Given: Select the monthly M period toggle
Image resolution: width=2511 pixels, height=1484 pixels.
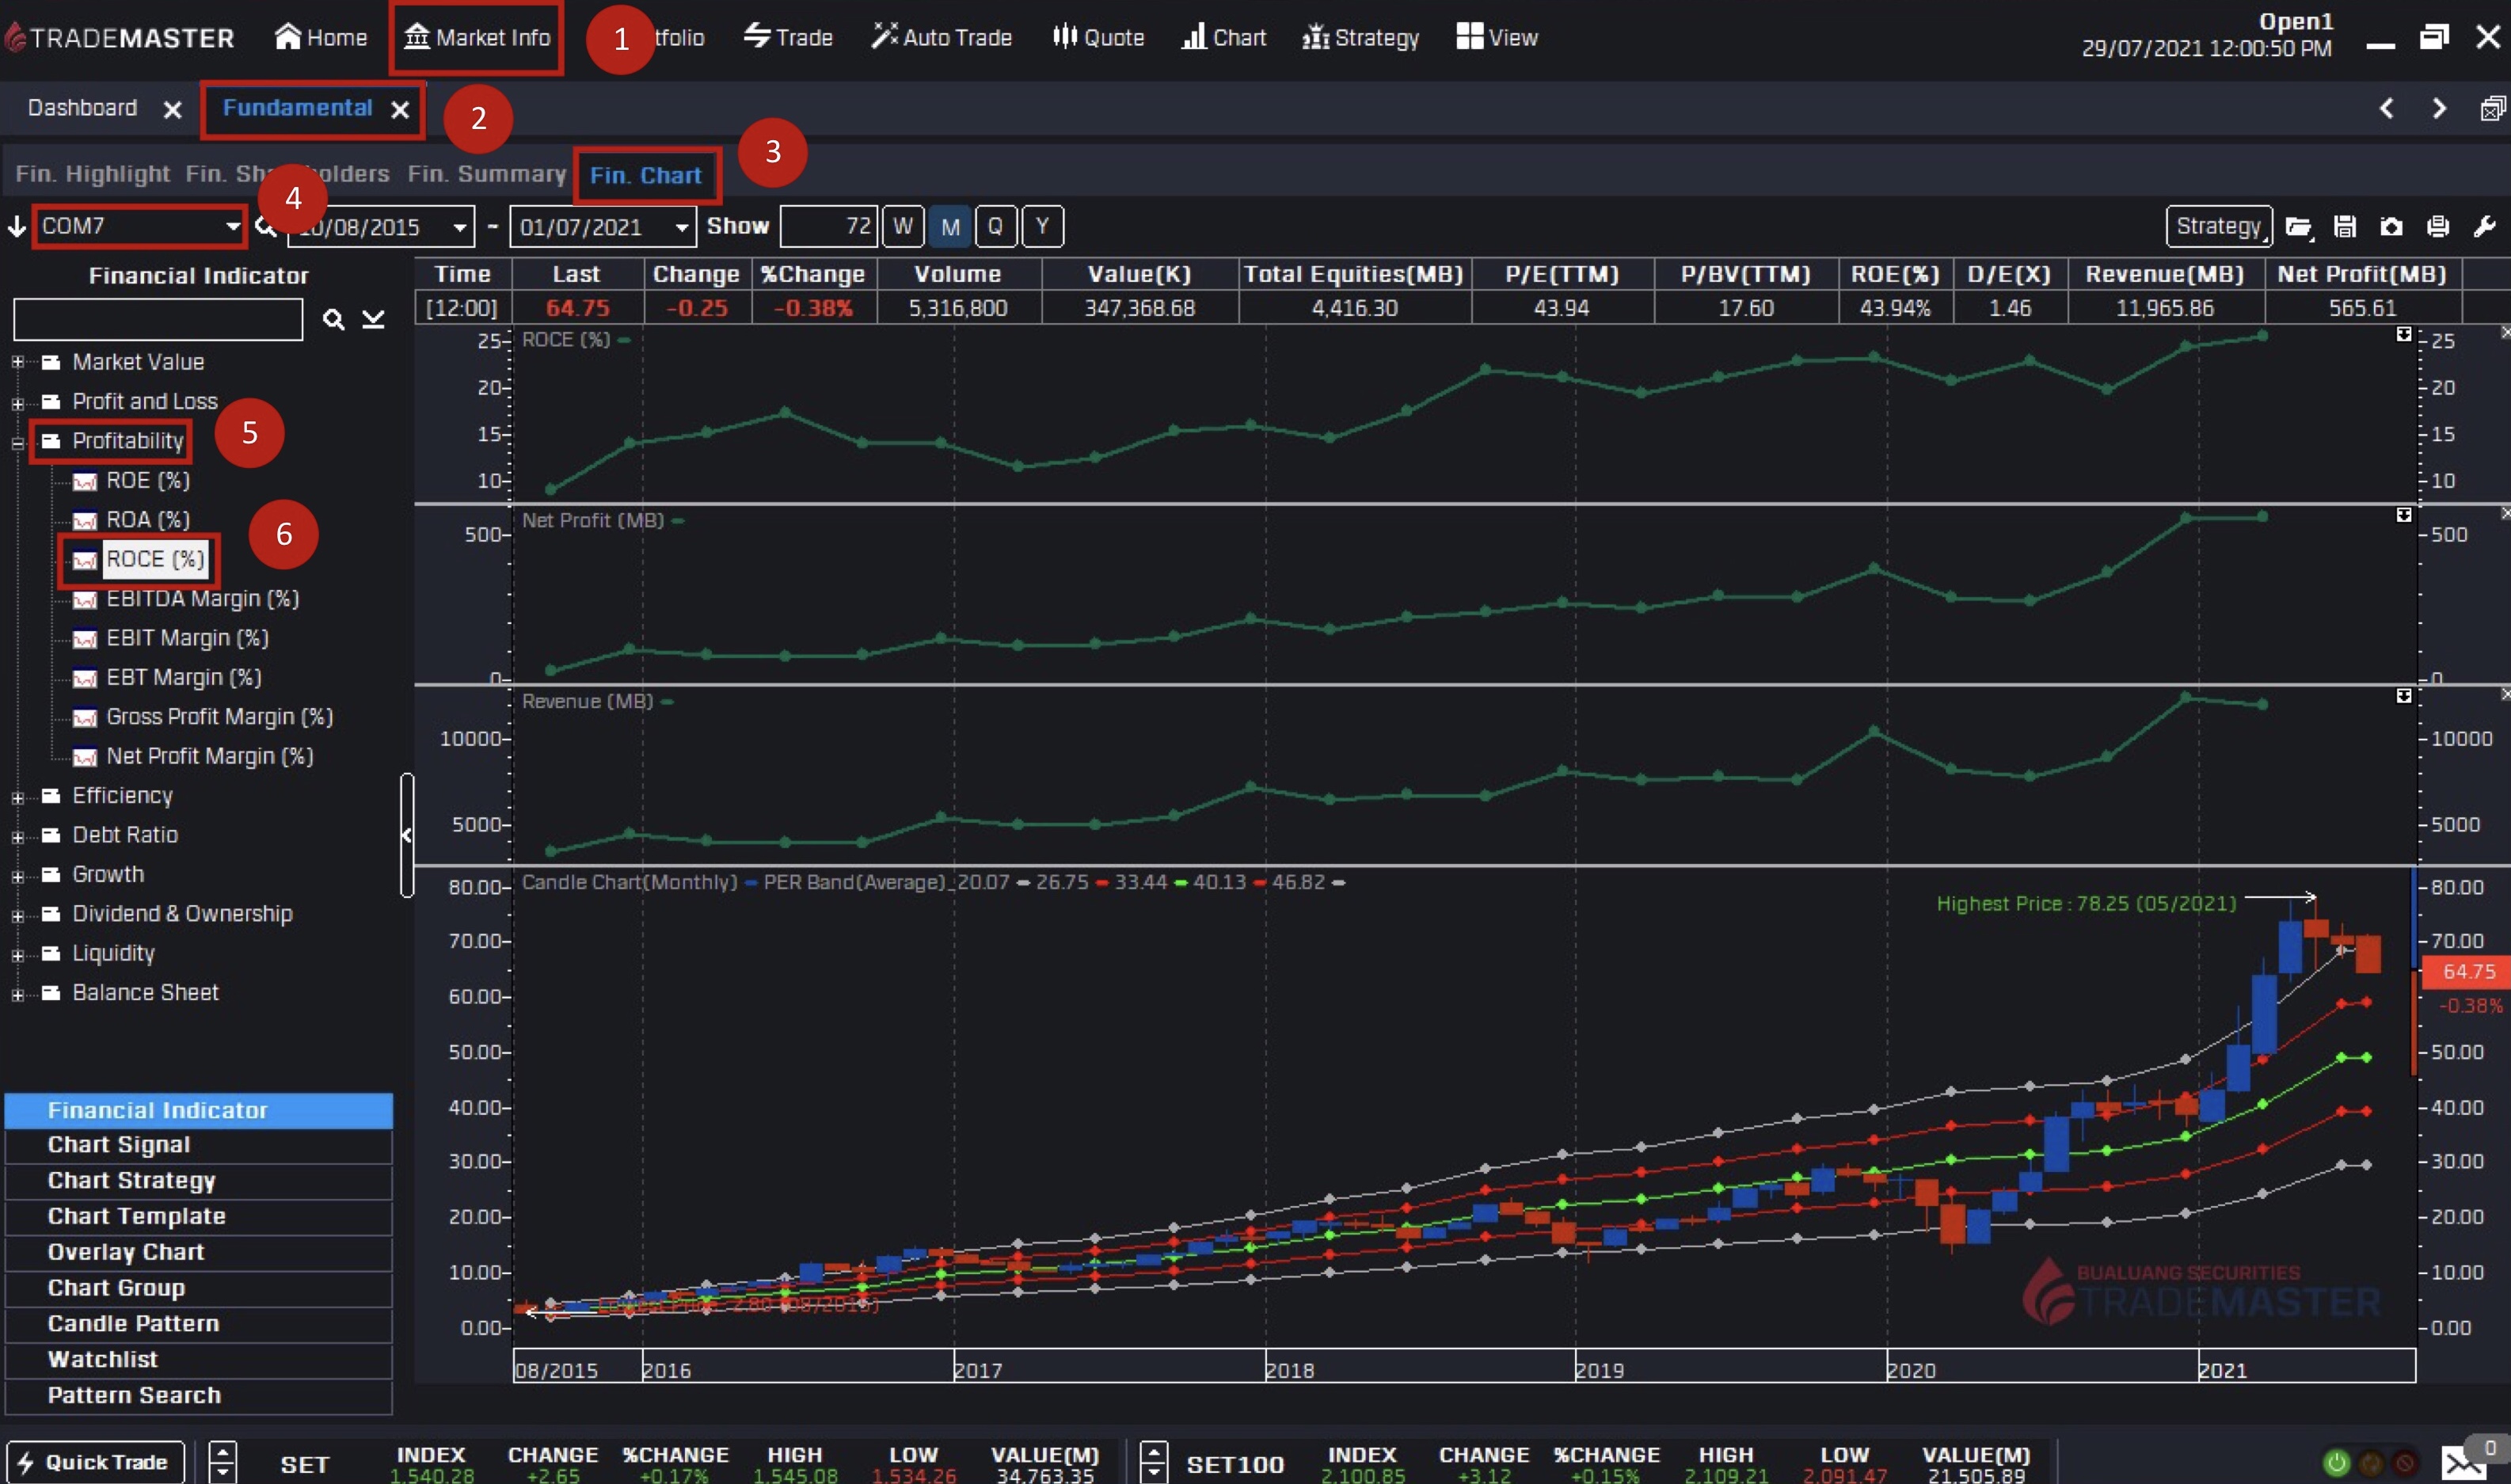Looking at the screenshot, I should coord(950,226).
